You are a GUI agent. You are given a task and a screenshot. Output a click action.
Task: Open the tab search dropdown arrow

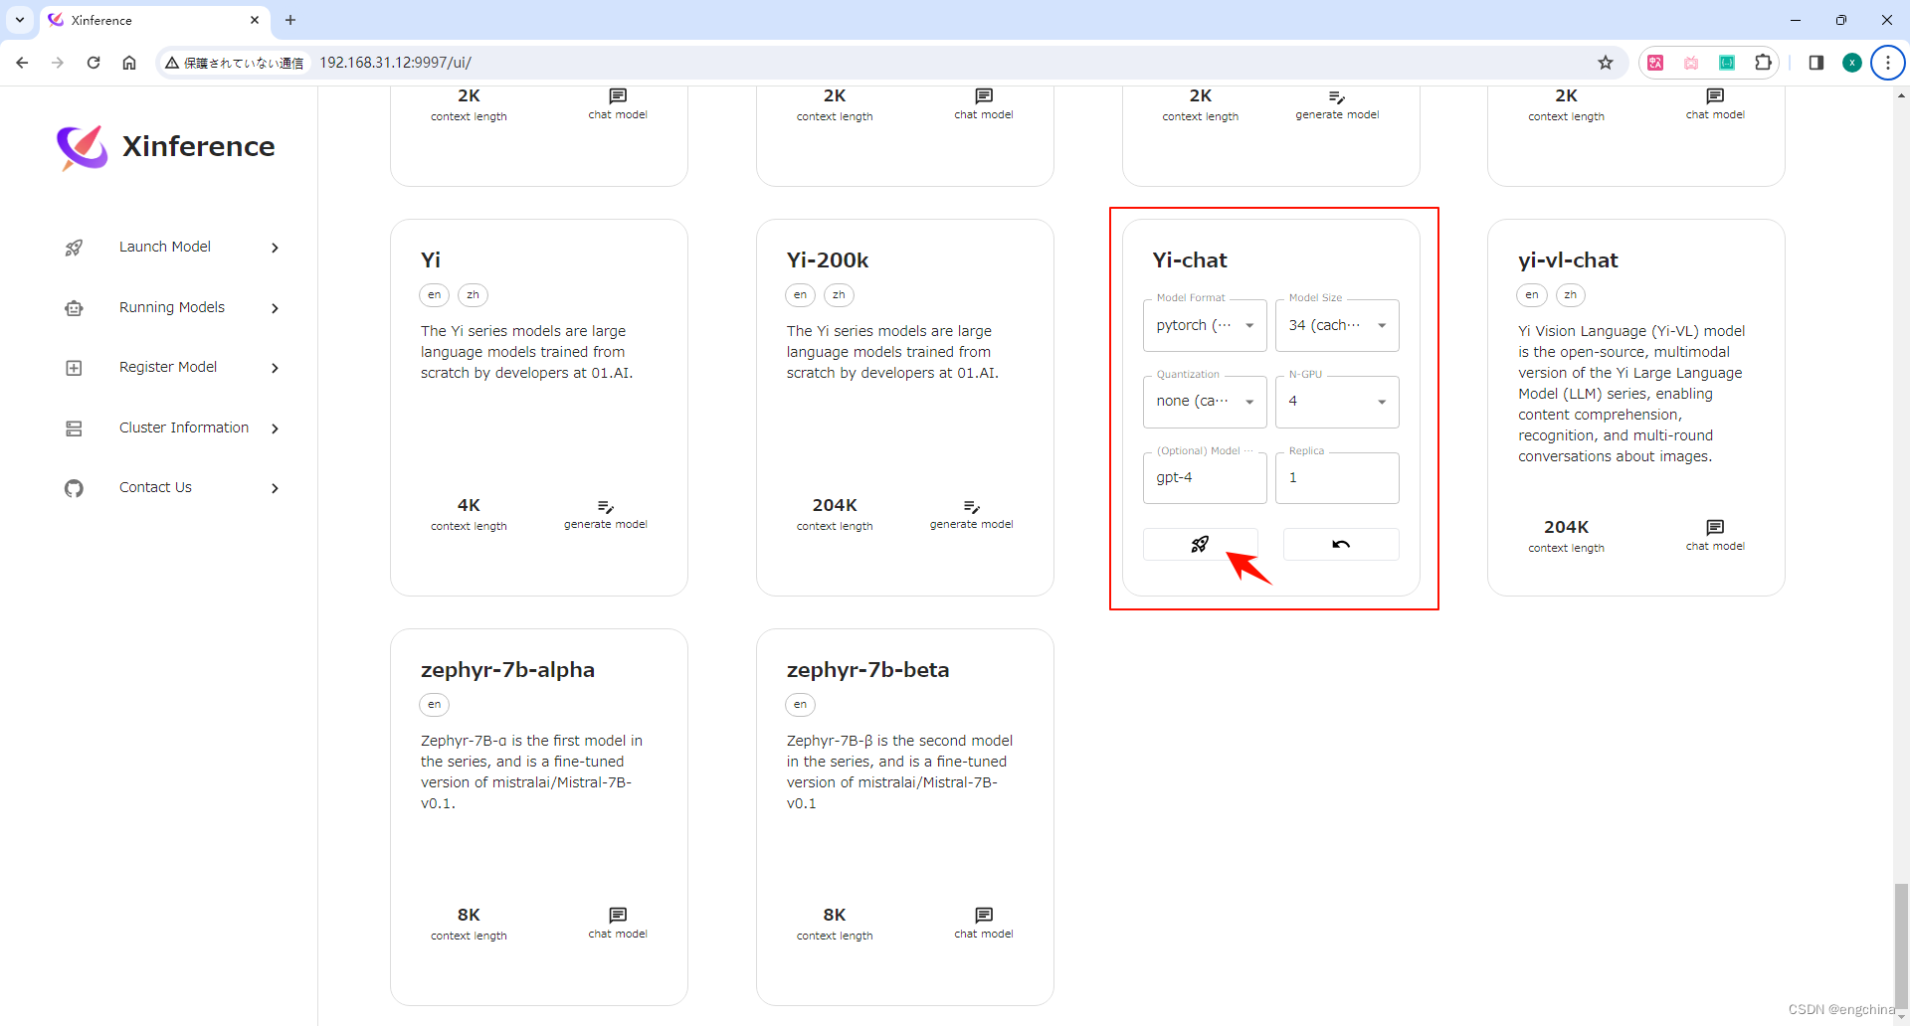[20, 20]
